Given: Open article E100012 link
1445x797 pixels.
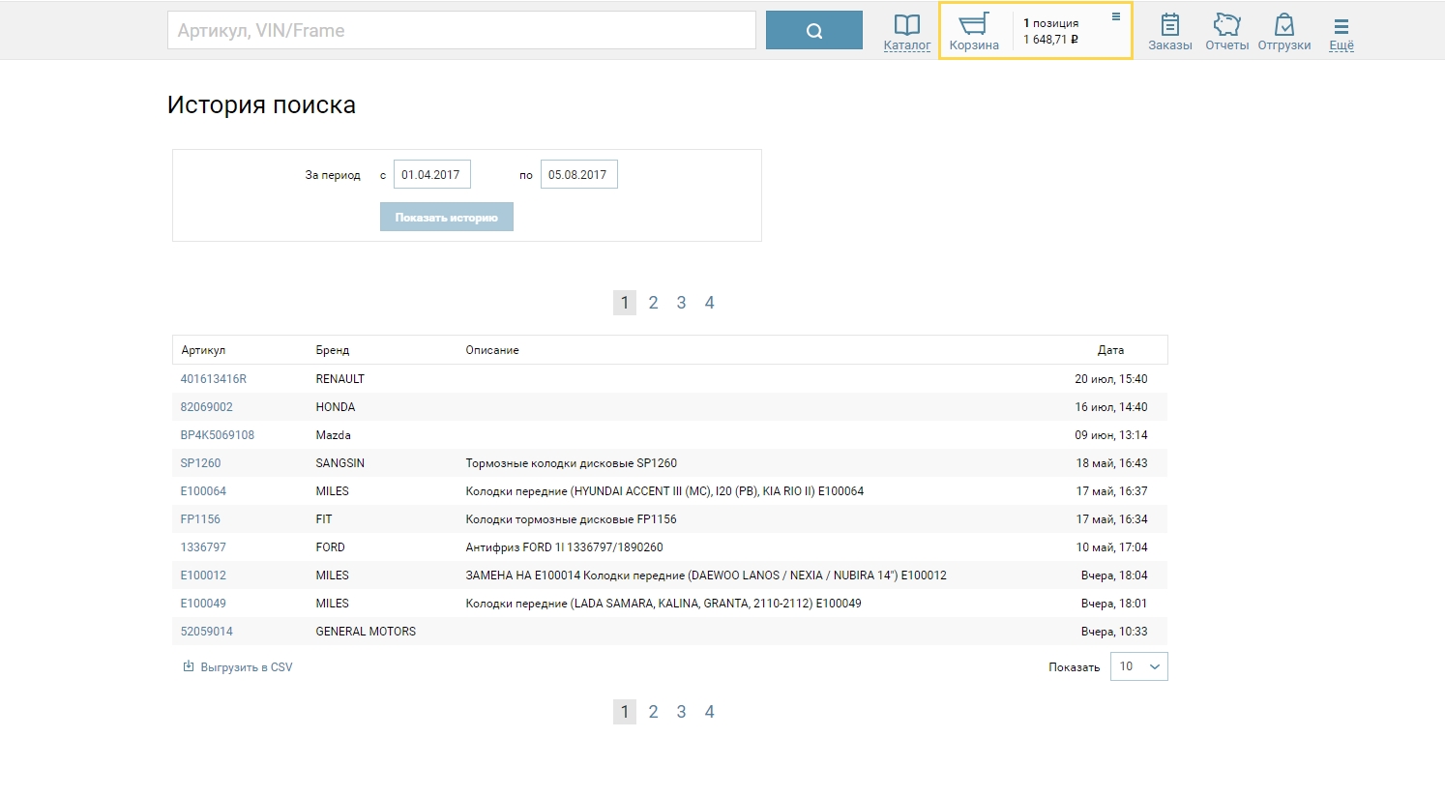Looking at the screenshot, I should (203, 576).
